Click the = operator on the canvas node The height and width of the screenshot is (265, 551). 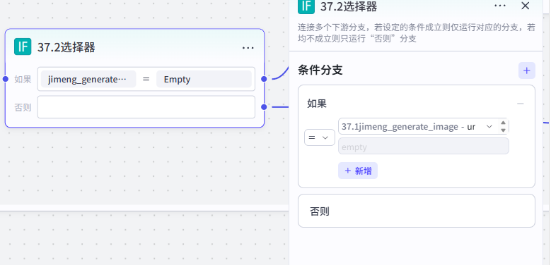click(x=146, y=79)
